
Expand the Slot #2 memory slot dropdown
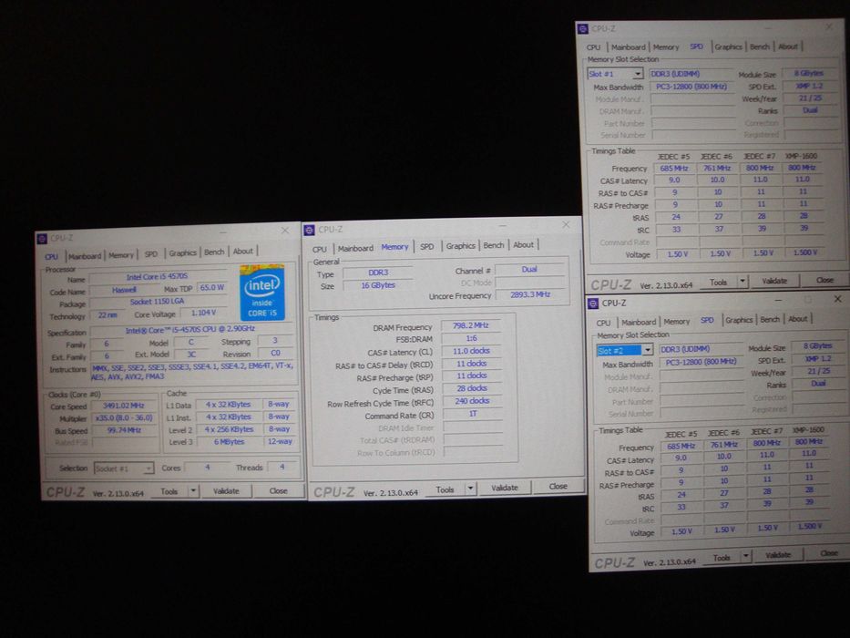pyautogui.click(x=648, y=351)
